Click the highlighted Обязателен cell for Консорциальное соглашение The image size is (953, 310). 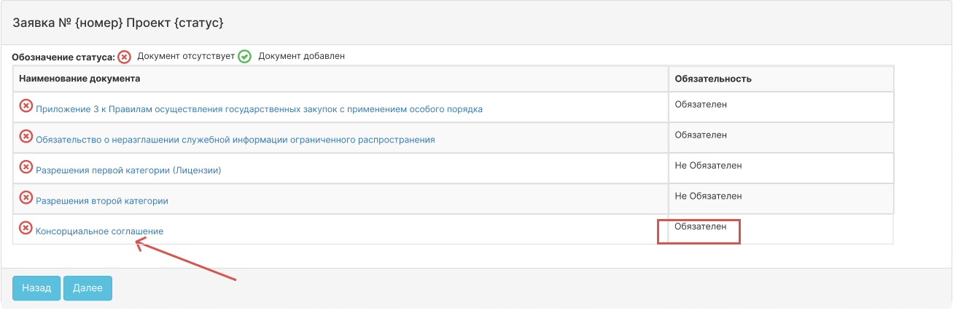[x=700, y=227]
